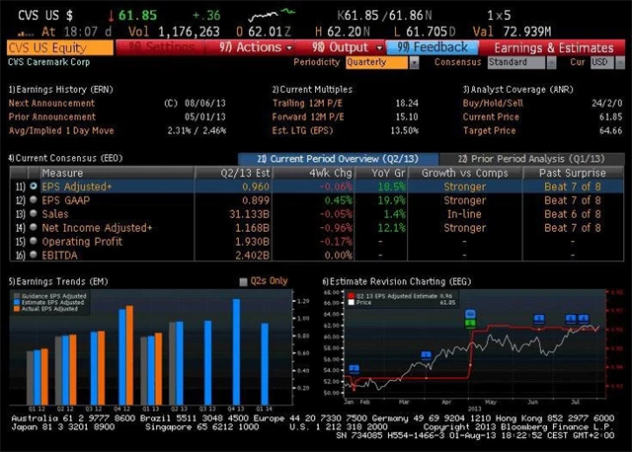Select the EBITDA radio button
The image size is (632, 452).
pyautogui.click(x=34, y=255)
